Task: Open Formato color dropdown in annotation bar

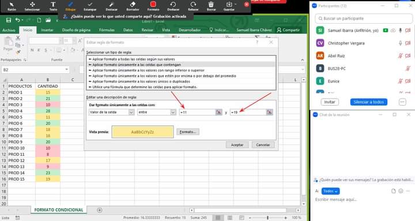Action: [x=153, y=6]
